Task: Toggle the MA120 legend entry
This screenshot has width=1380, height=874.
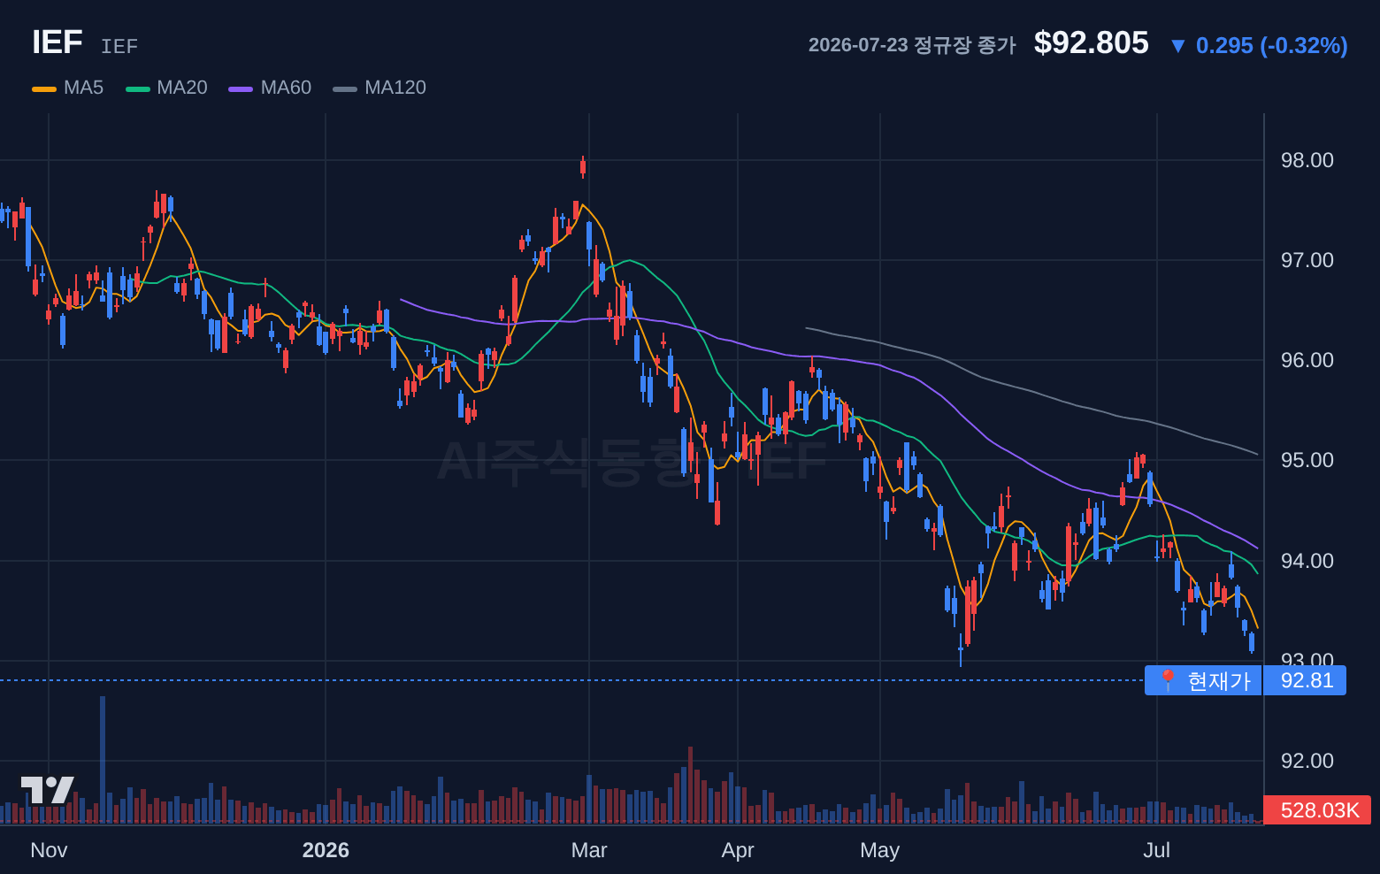Action: point(379,88)
